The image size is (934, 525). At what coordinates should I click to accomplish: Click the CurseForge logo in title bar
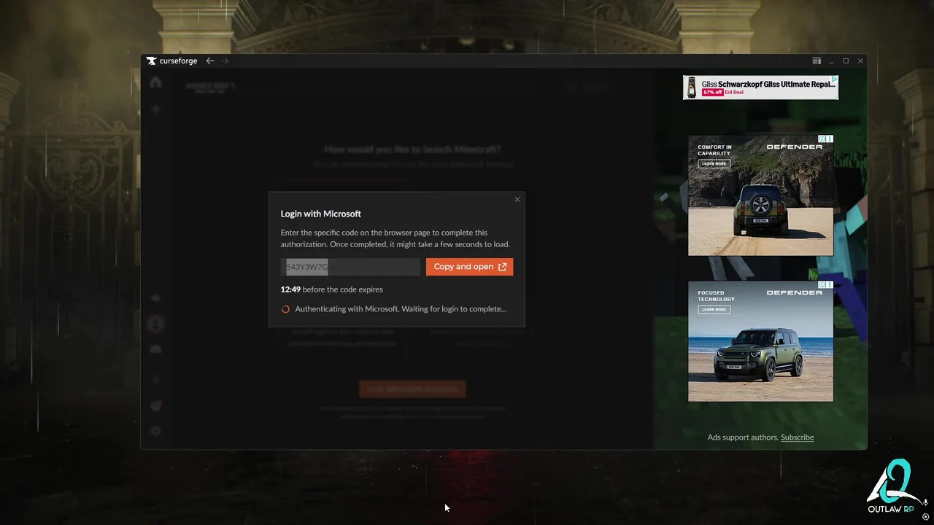pos(171,61)
